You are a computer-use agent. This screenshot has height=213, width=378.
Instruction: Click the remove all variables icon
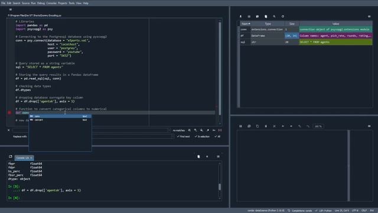pyautogui.click(x=266, y=17)
